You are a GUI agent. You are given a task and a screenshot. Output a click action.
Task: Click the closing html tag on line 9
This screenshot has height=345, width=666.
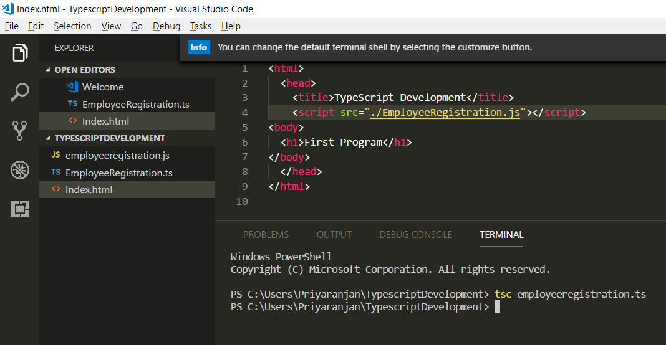(x=289, y=186)
